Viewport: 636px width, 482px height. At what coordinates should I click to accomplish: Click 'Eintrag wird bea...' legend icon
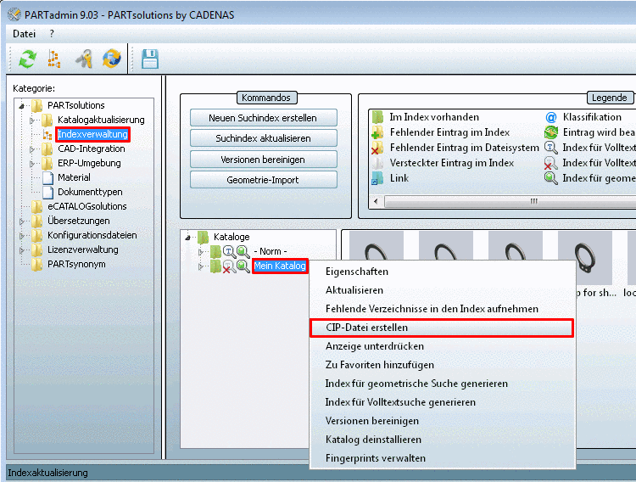(551, 132)
